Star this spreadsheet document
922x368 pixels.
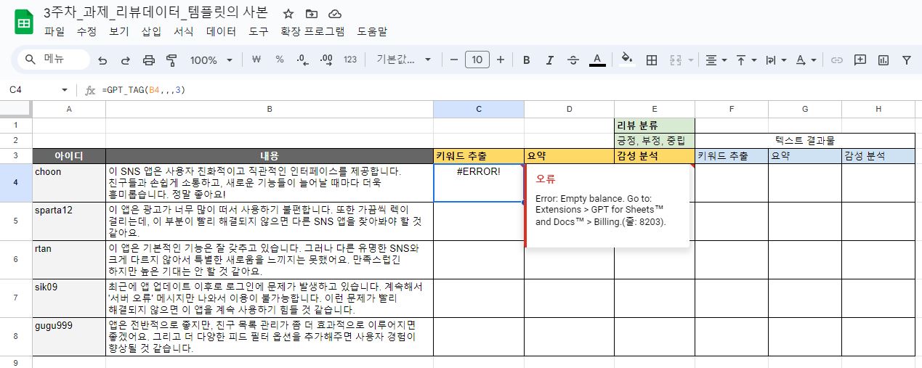(x=288, y=14)
